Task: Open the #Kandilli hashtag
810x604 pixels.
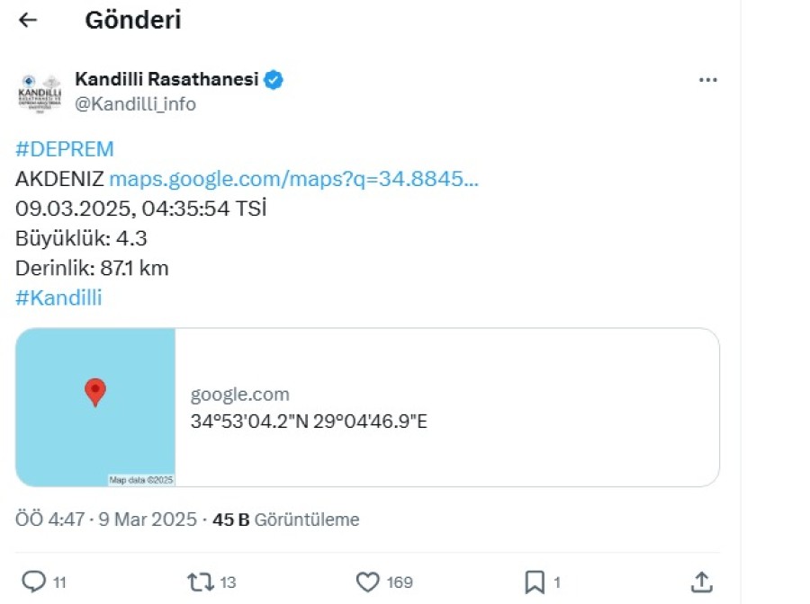Action: (x=58, y=298)
